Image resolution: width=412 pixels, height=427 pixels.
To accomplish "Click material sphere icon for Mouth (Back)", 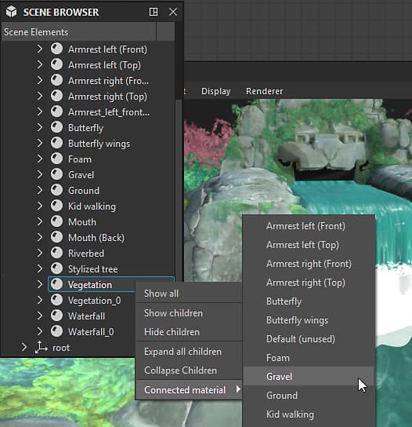I will tap(56, 238).
